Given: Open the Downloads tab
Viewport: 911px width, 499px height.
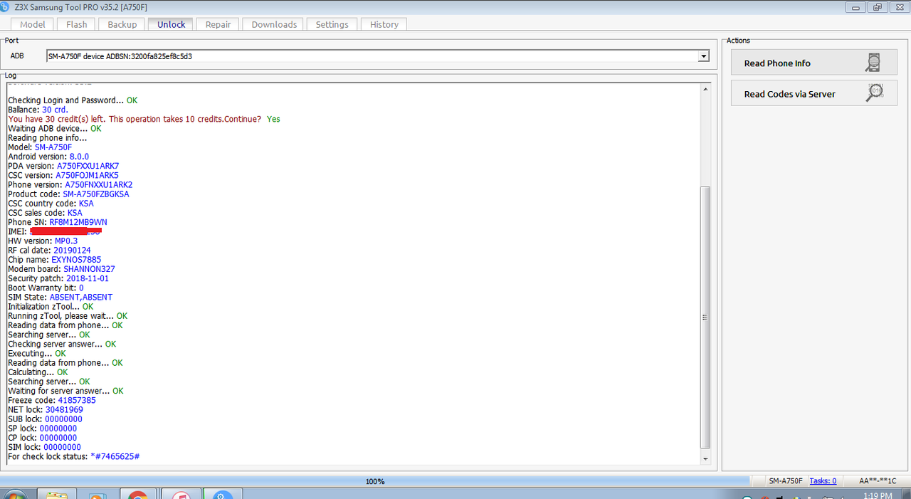Looking at the screenshot, I should [x=274, y=24].
